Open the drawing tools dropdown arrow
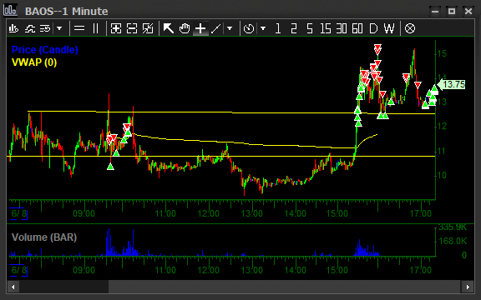Viewport: 481px width, 300px height. tap(230, 29)
